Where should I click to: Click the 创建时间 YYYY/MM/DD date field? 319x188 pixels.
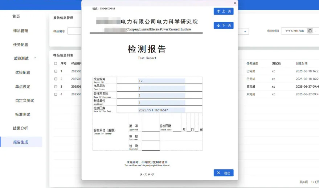coord(295,31)
